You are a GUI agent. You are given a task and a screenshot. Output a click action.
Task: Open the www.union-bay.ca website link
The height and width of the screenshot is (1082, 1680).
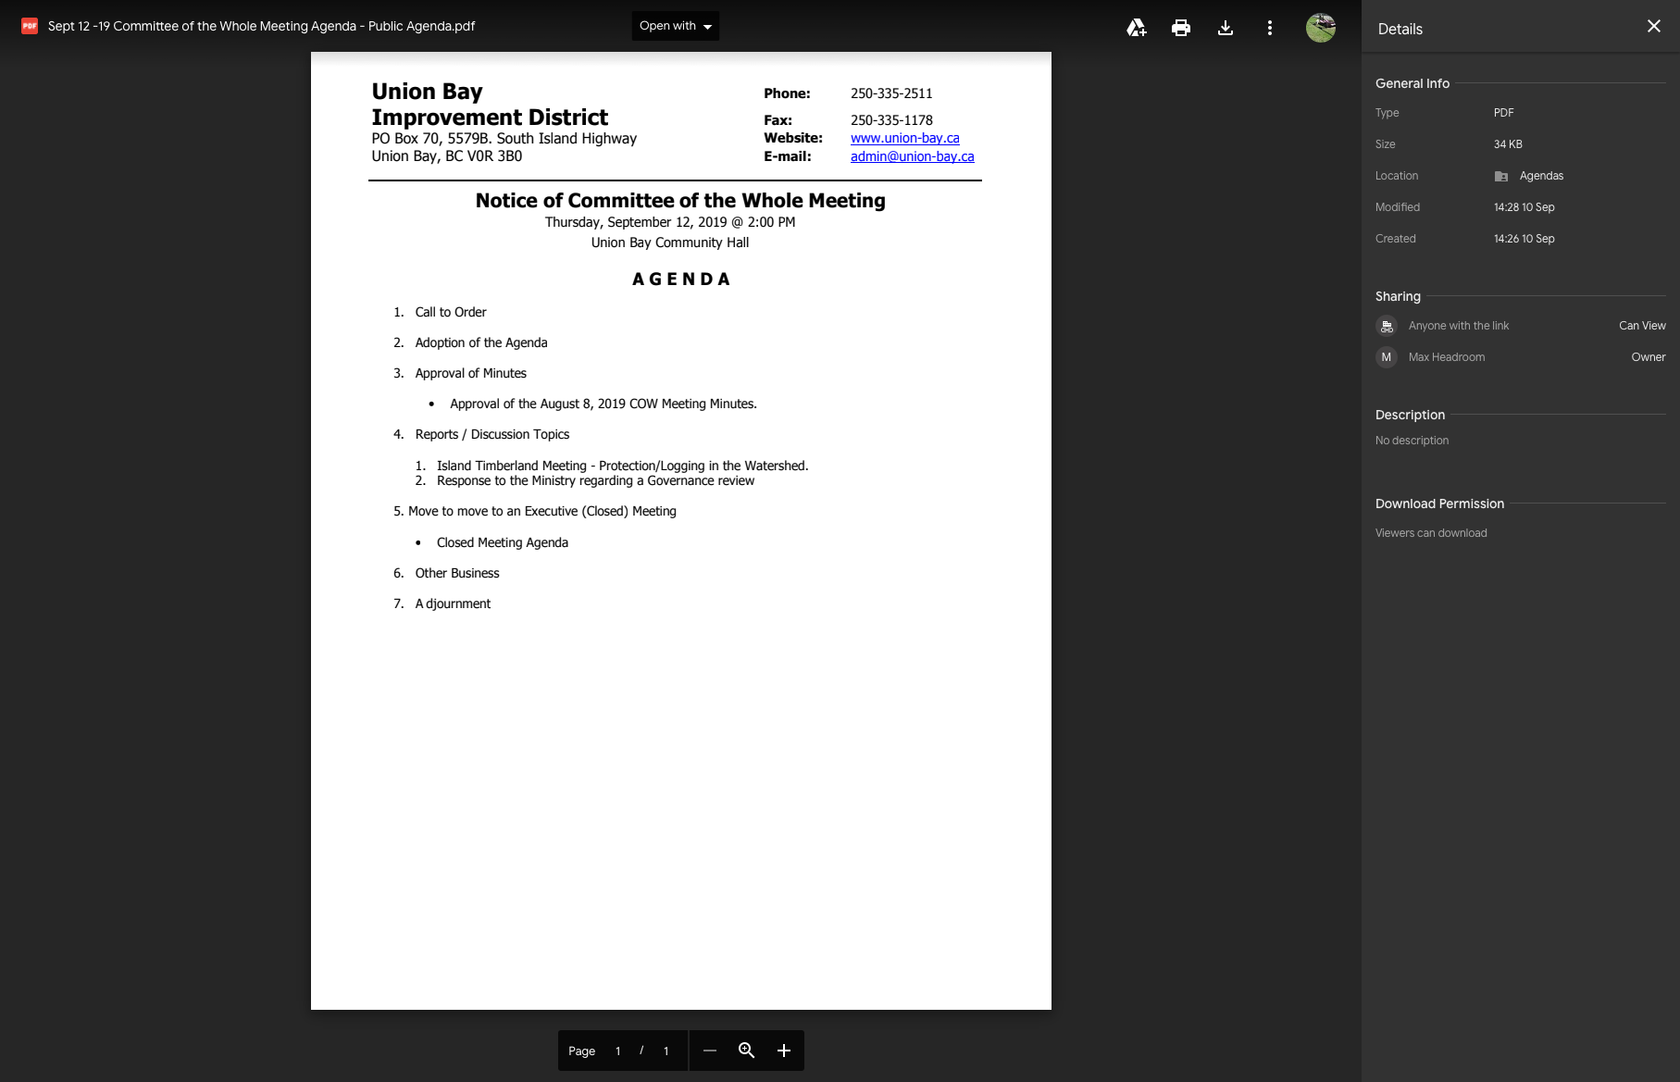[904, 138]
